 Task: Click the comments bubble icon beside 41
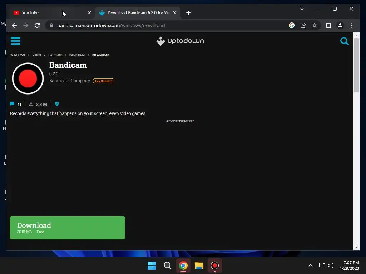(x=12, y=104)
